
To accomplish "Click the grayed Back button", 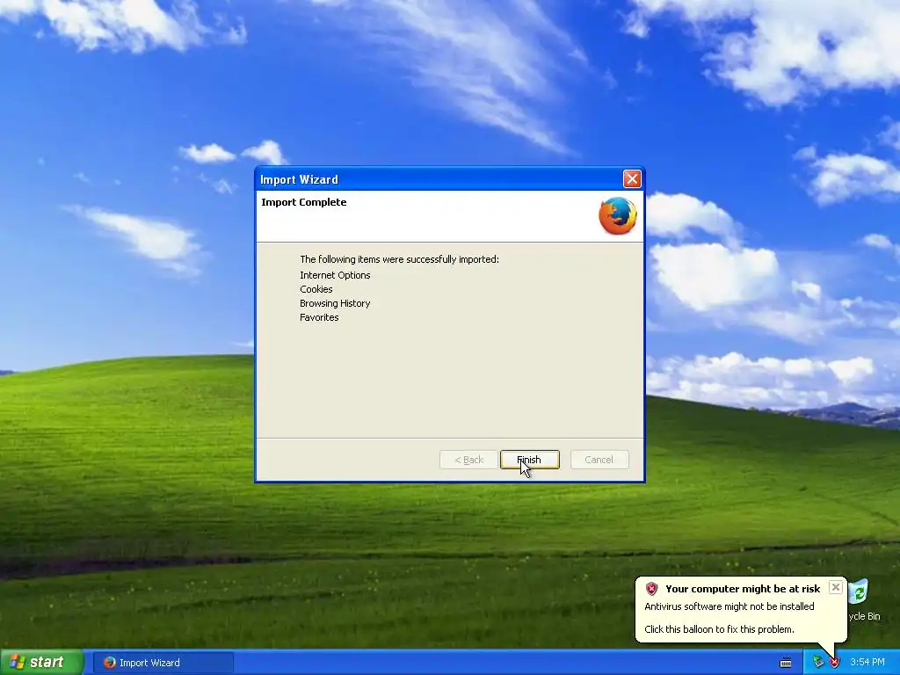I will click(x=468, y=460).
